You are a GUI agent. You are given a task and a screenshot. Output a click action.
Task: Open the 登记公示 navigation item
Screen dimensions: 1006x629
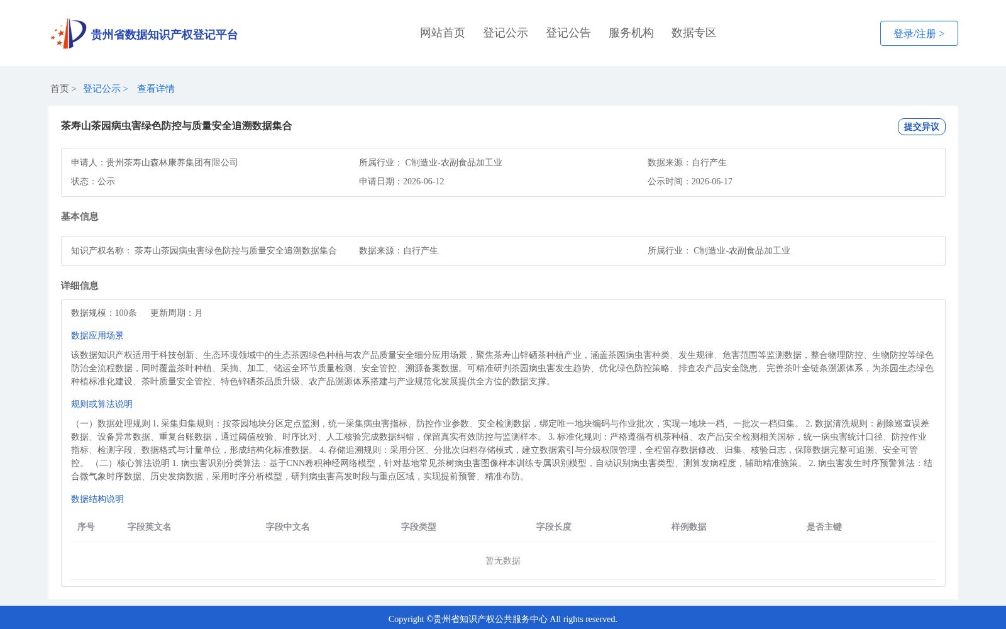[x=506, y=33]
